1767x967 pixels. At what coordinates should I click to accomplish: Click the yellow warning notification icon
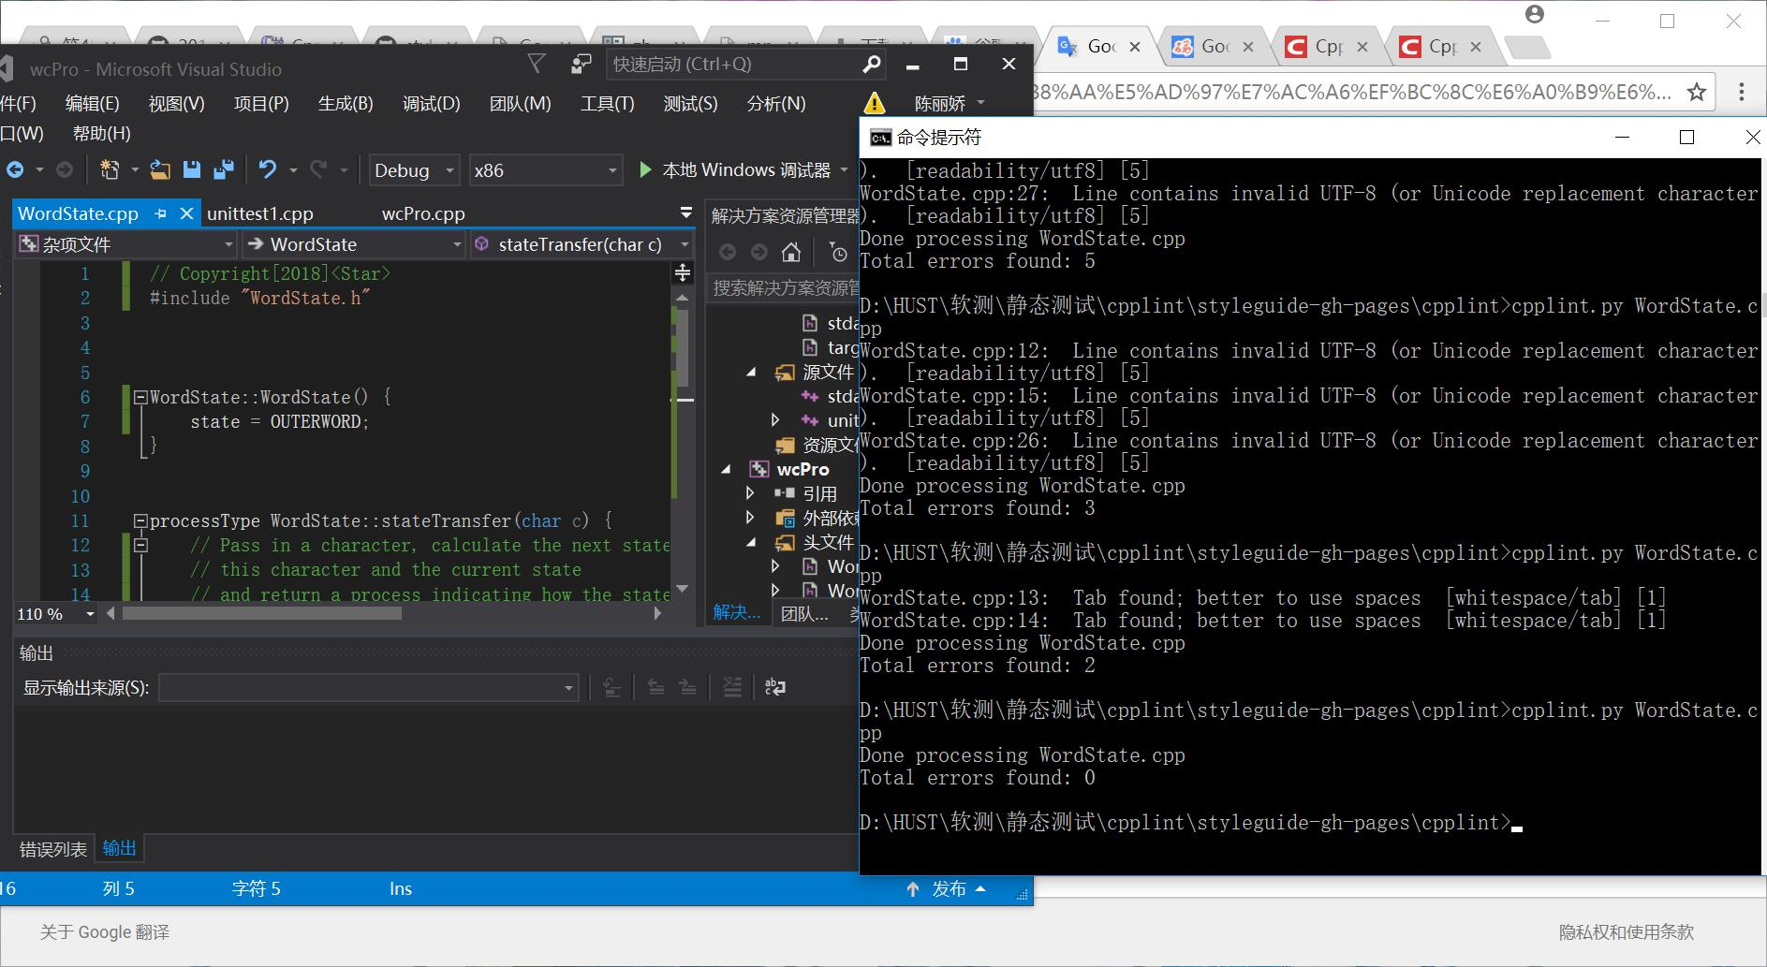(x=874, y=103)
